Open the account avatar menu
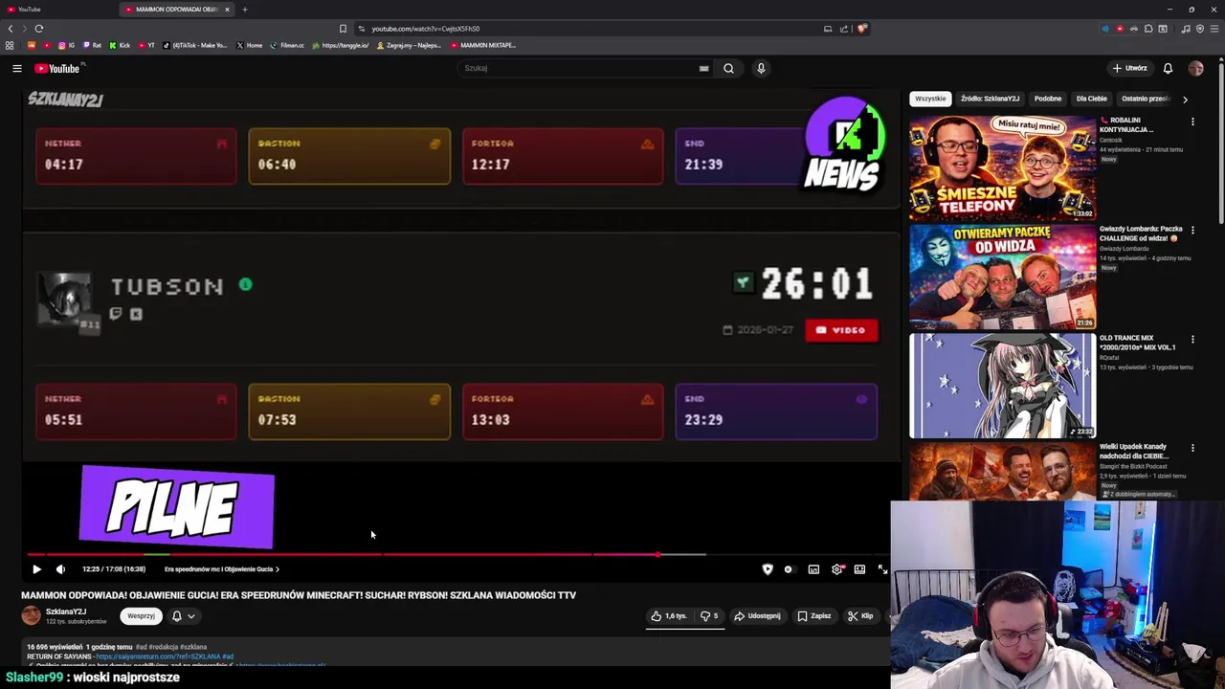The width and height of the screenshot is (1225, 689). [1195, 68]
